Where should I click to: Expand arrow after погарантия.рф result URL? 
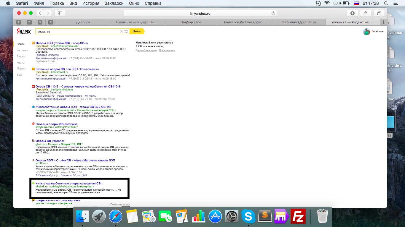[x=116, y=110]
